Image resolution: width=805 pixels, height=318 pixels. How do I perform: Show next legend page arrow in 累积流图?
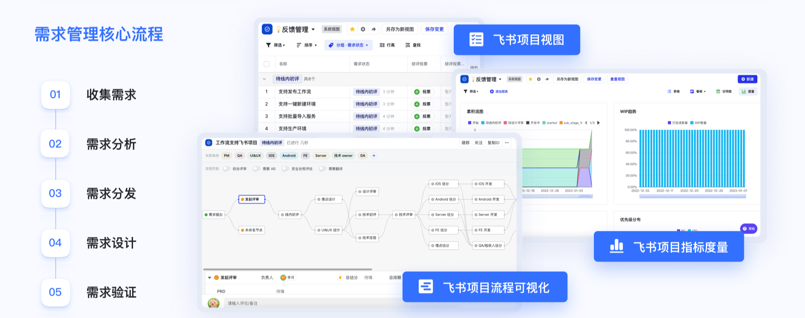click(x=598, y=123)
